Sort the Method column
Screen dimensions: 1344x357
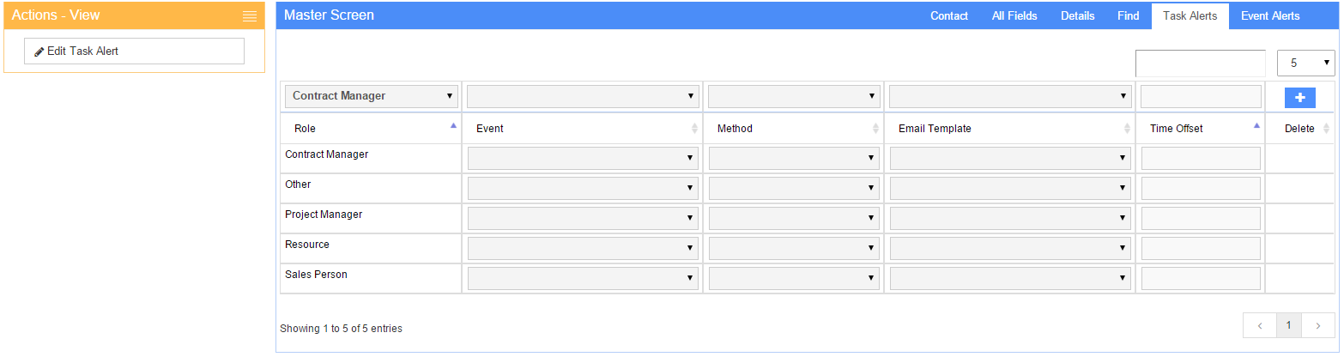tap(875, 129)
